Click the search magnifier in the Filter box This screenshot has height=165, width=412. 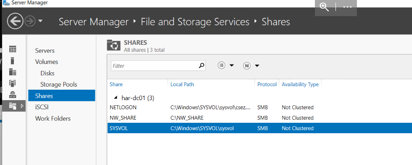[201, 66]
